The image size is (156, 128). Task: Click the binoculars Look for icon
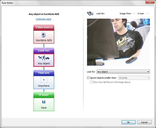[90, 14]
